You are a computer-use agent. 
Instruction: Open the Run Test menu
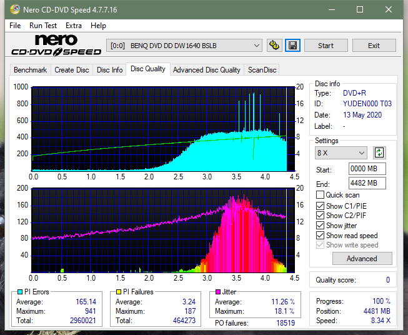point(43,26)
